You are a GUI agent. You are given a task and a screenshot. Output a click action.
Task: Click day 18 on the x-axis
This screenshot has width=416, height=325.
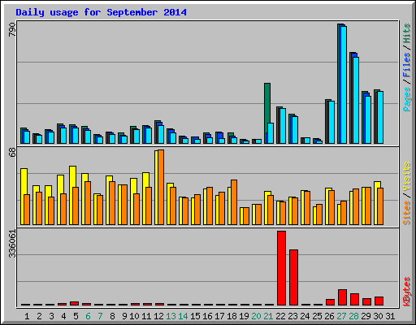232,316
